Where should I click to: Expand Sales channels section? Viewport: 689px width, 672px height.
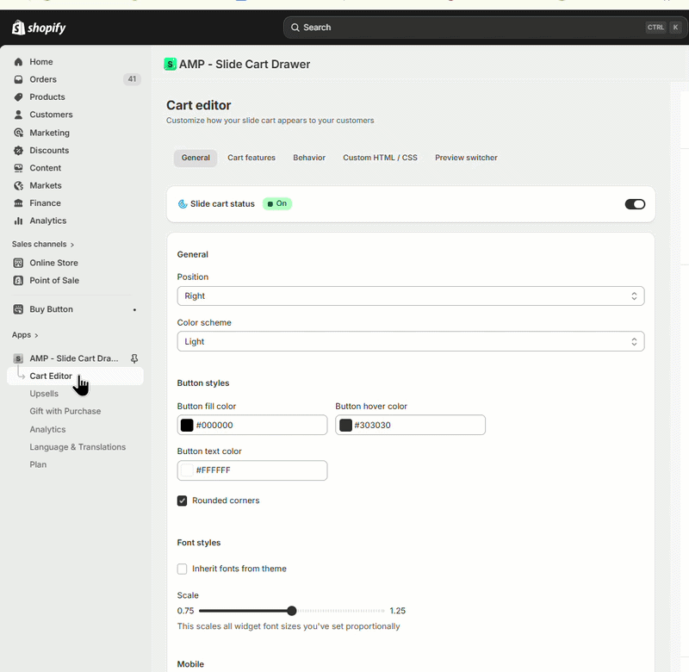[42, 245]
